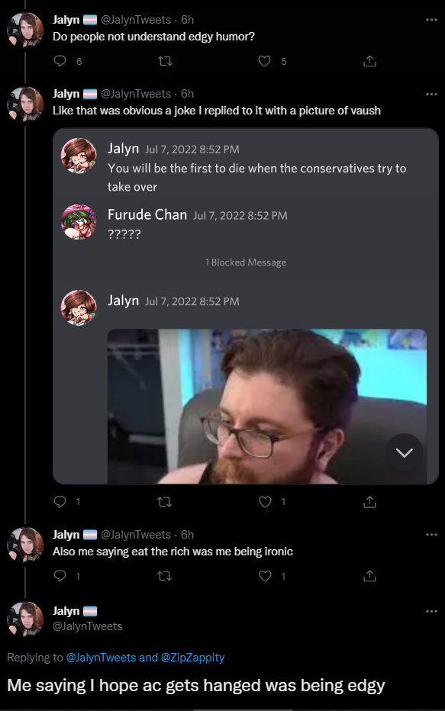Open the @ZipZappity profile link
This screenshot has height=711, width=445.
tap(193, 658)
